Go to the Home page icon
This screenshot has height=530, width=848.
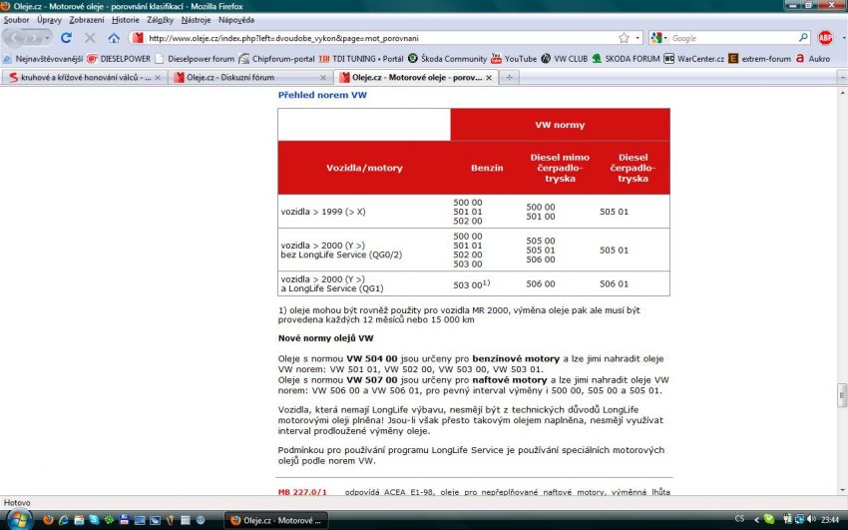114,38
